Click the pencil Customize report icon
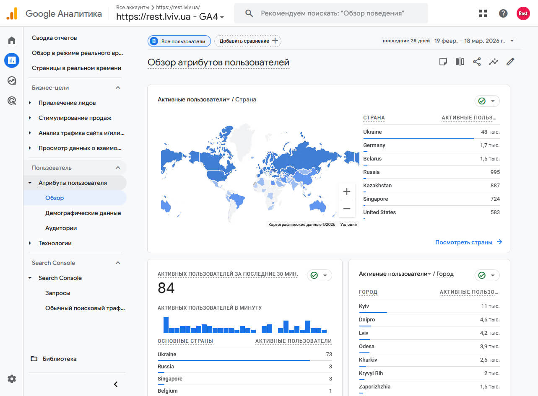This screenshot has width=538, height=396. [x=510, y=62]
